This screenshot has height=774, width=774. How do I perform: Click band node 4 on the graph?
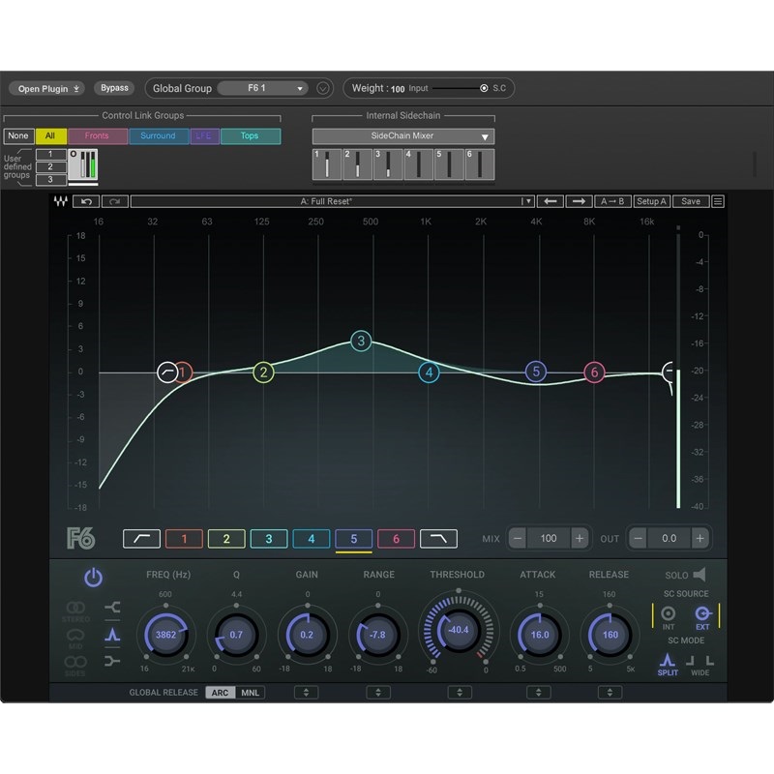(429, 372)
